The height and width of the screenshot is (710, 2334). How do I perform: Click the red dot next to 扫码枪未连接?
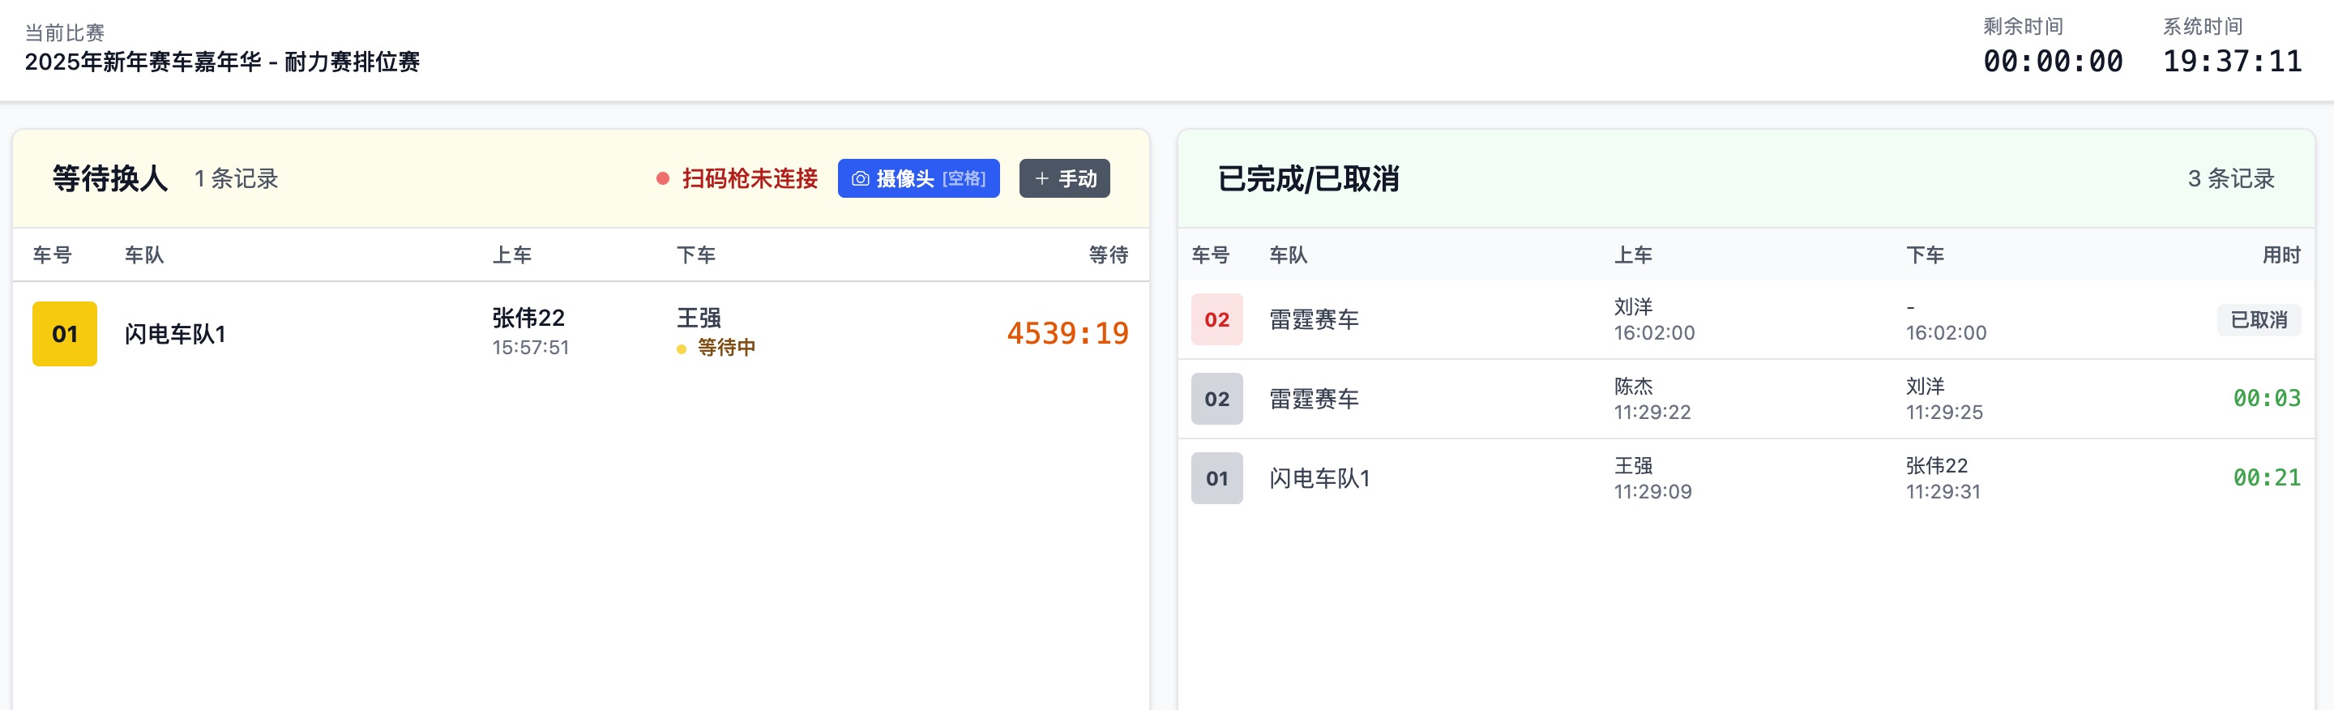(x=662, y=178)
